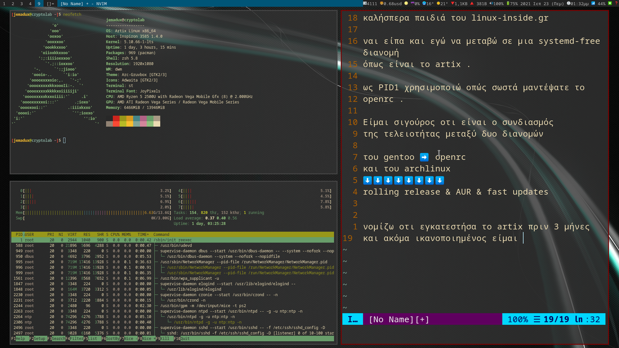Toggle F5 List view in htop
The height and width of the screenshot is (348, 619).
click(92, 339)
